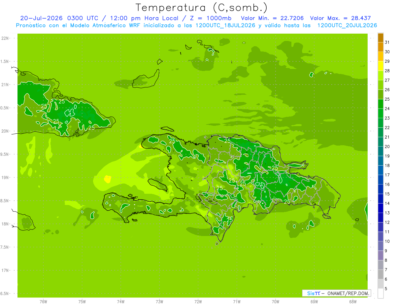
Task: Click the "75W" longitude label
Action: coord(82,302)
